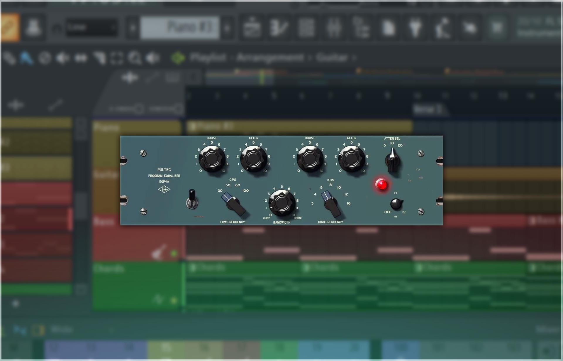The width and height of the screenshot is (563, 361).
Task: Click the SHARP label under the Bandwidth knob
Action: pos(266,218)
